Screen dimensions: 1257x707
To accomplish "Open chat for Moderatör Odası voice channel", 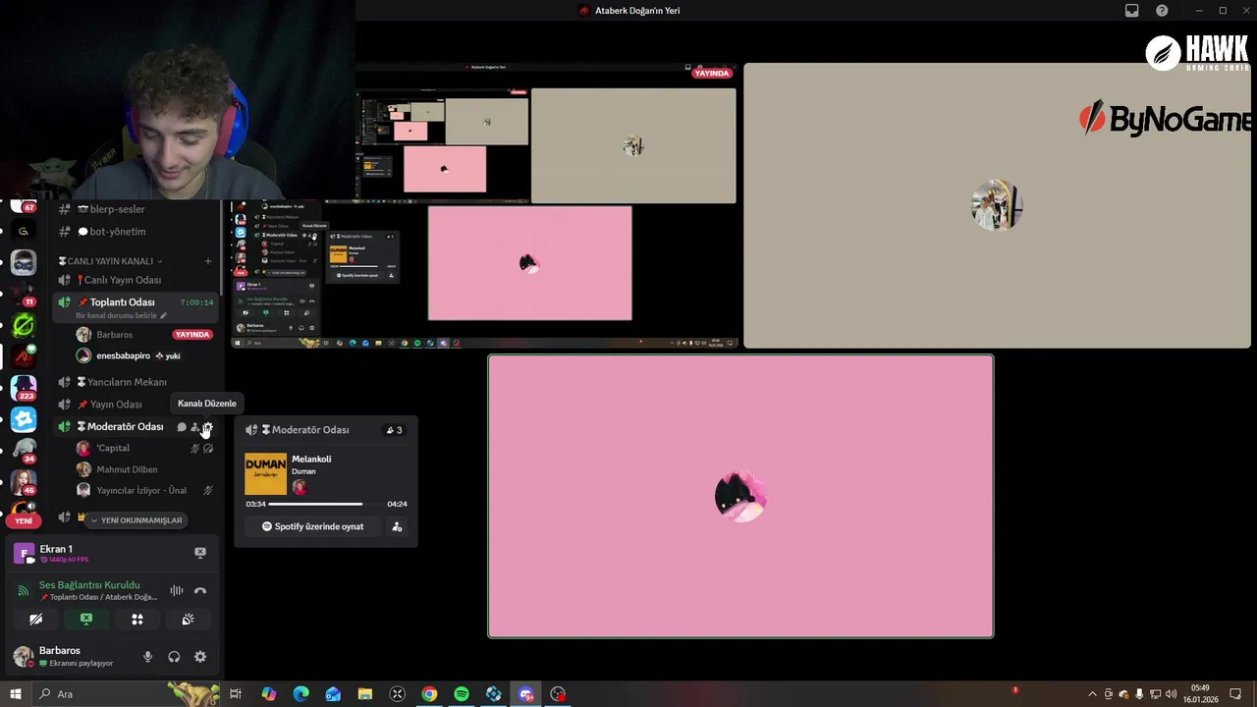I will pyautogui.click(x=182, y=427).
